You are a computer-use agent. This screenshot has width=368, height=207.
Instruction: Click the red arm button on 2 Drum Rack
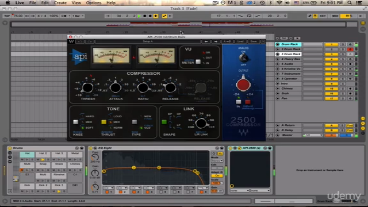350,49
